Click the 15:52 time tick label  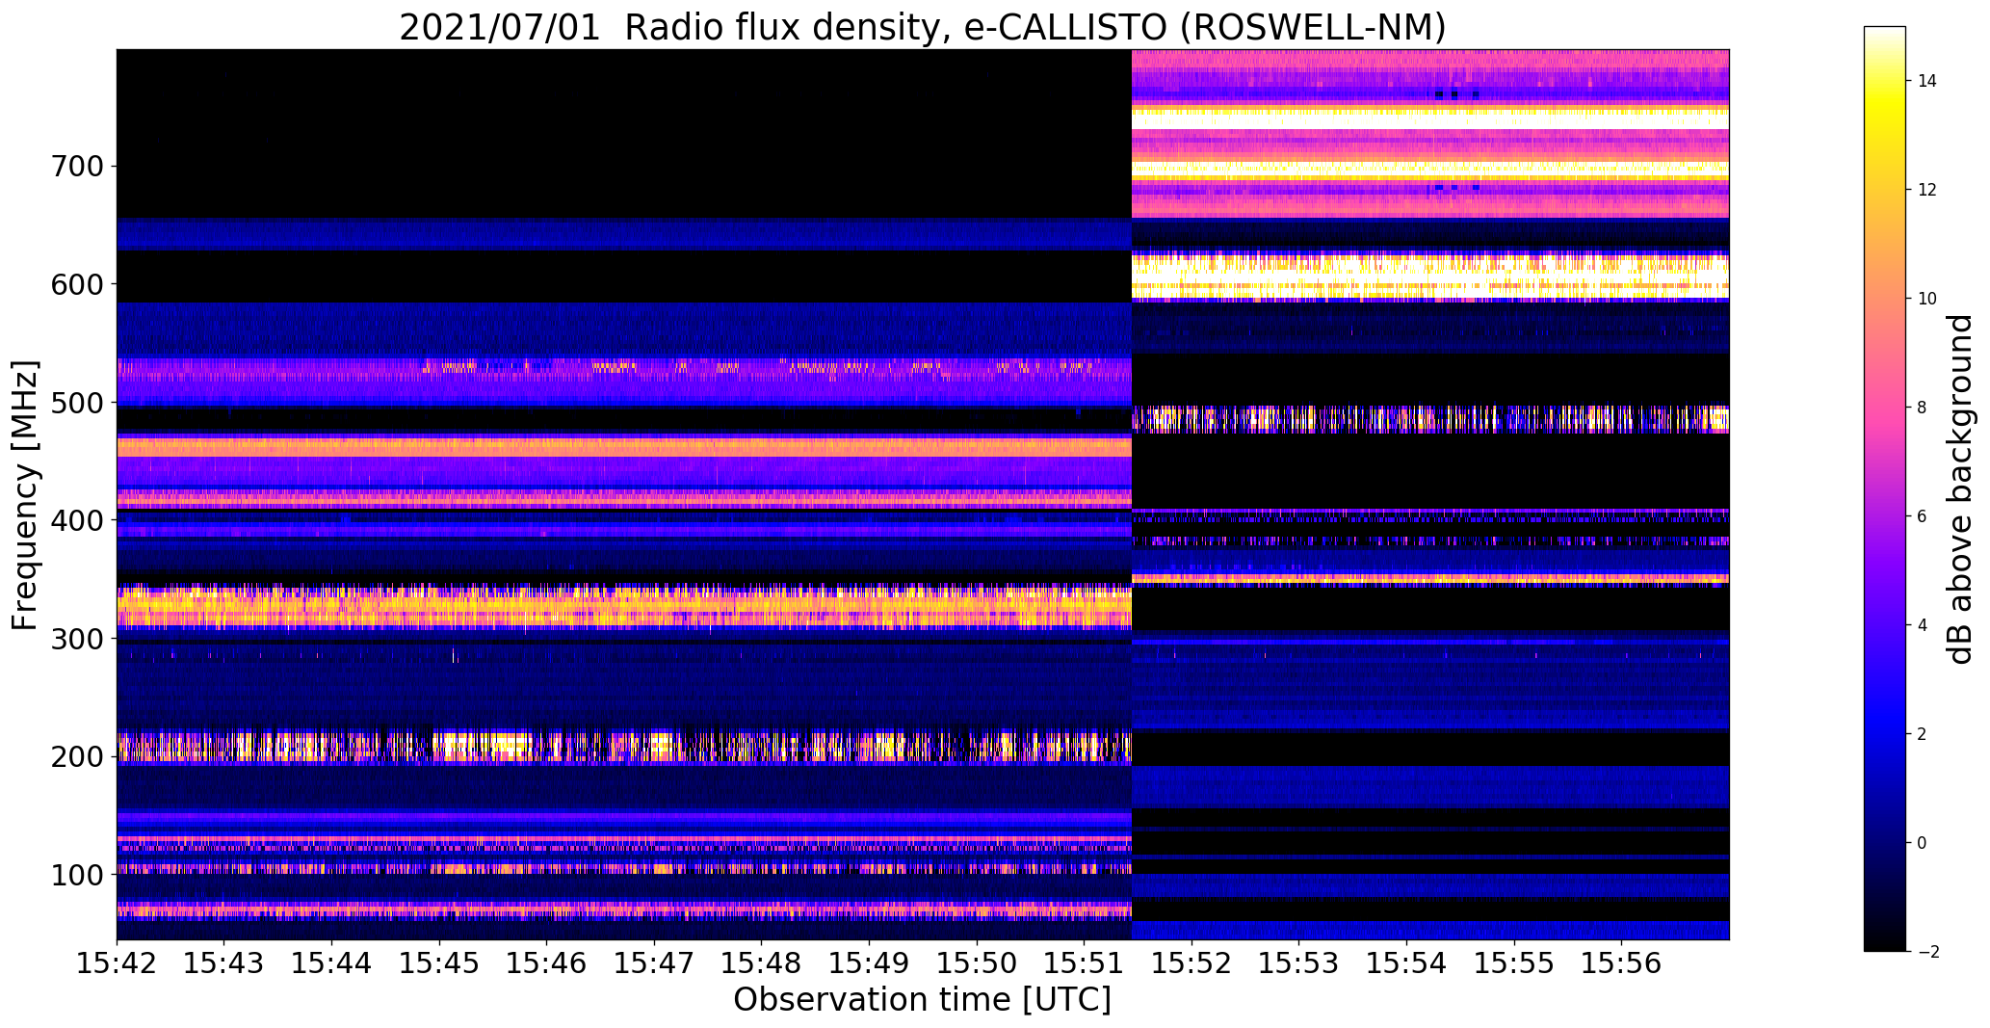click(1191, 962)
